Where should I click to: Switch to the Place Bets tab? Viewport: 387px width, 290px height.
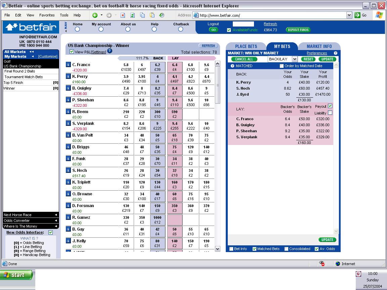coord(246,46)
